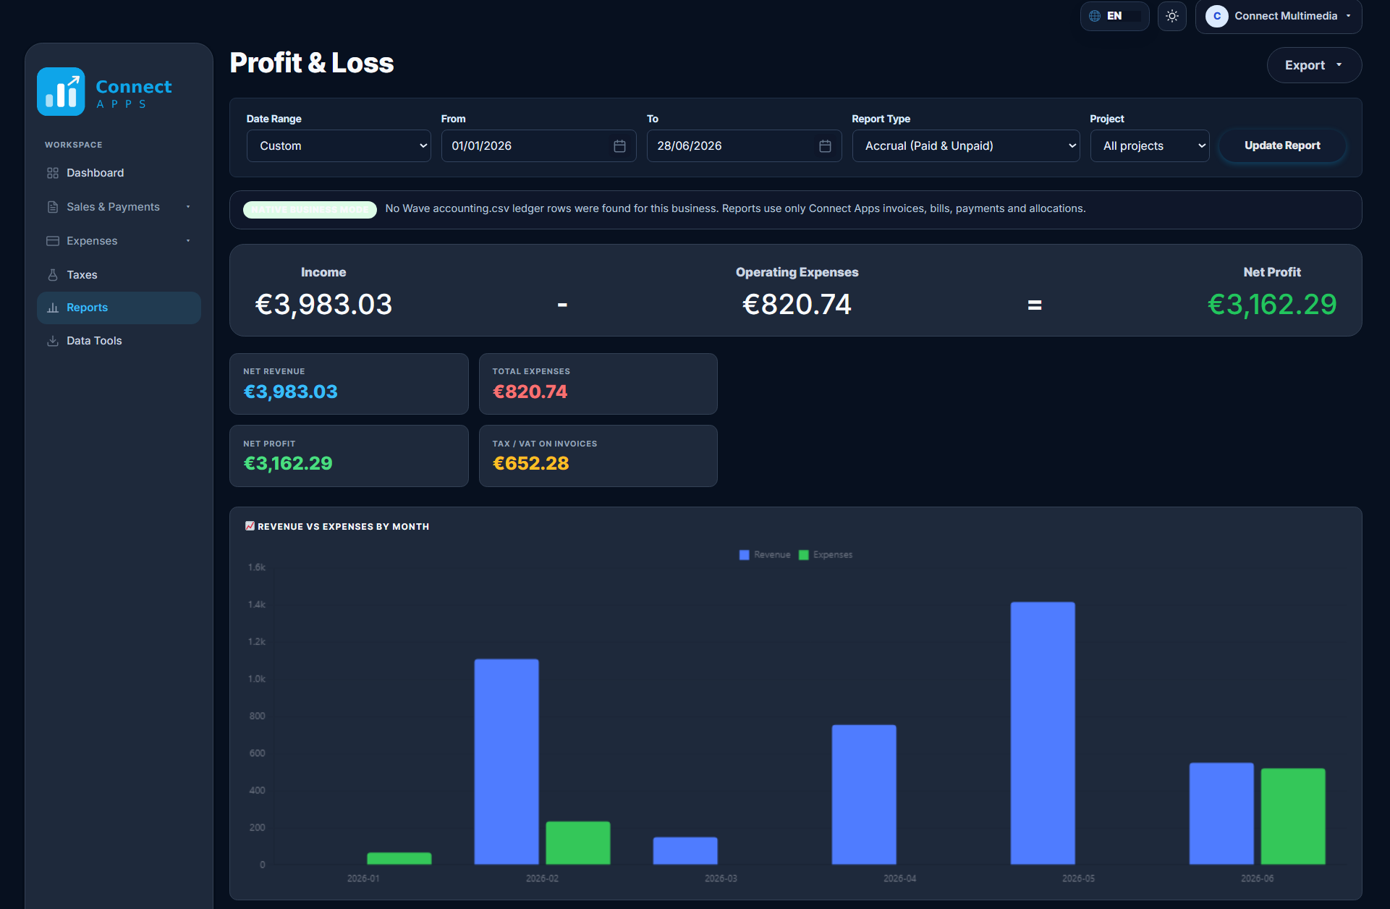Open Data Tools in the sidebar
1390x909 pixels.
pos(119,341)
